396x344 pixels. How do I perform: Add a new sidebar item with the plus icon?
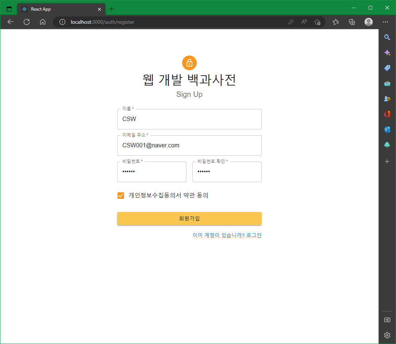point(387,161)
